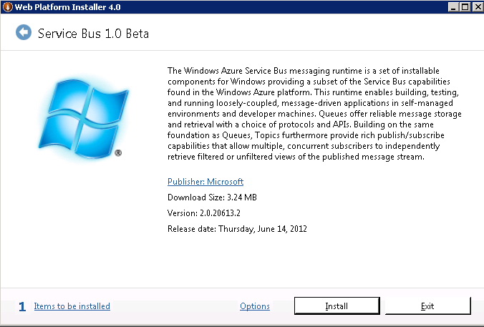Image resolution: width=484 pixels, height=327 pixels.
Task: Start installation with the Install button
Action: point(337,306)
